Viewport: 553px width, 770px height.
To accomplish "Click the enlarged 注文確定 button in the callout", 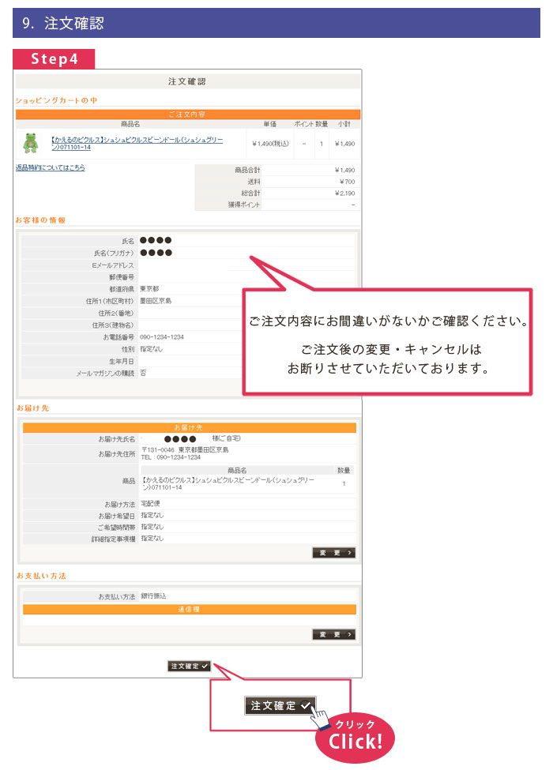I will [280, 705].
